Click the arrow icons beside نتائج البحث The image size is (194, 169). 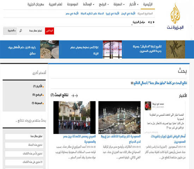pyautogui.click(x=74, y=95)
